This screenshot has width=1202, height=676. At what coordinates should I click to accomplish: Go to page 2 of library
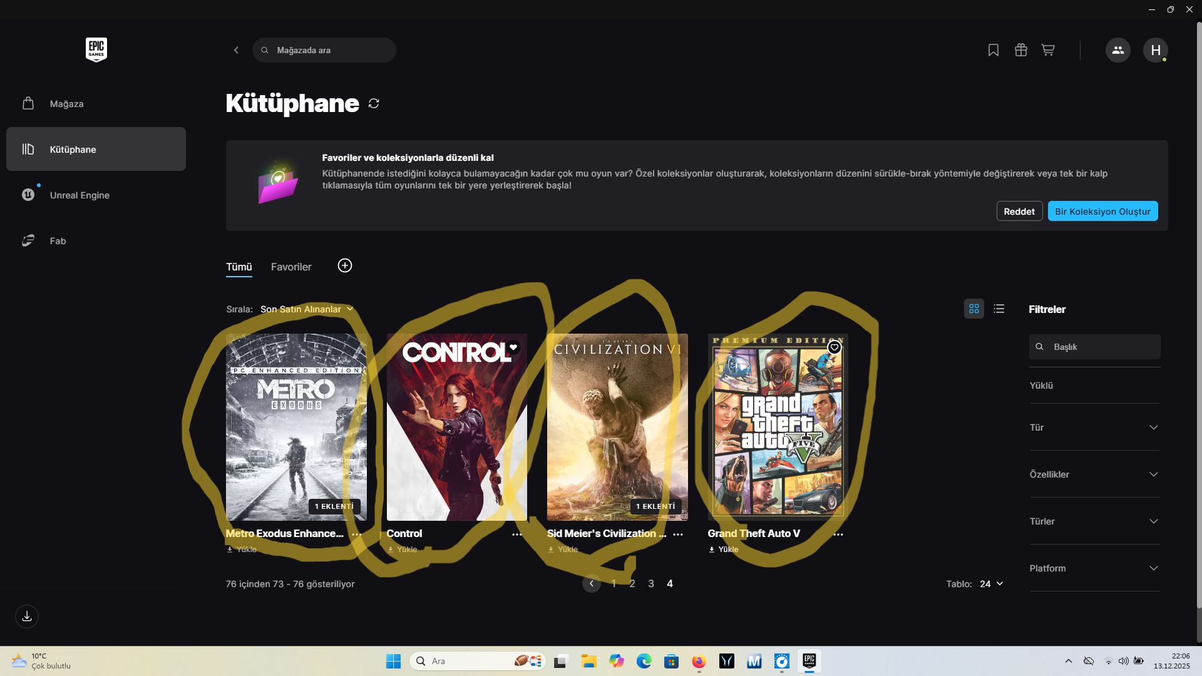(x=632, y=583)
